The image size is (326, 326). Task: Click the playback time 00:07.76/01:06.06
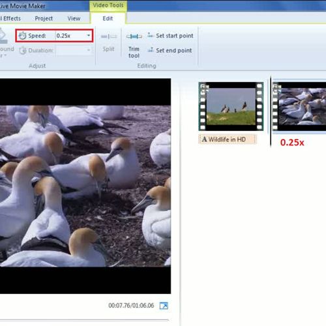(x=131, y=306)
